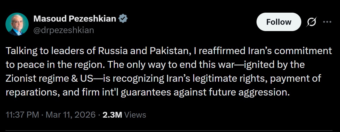The image size is (340, 132).
Task: Open Masoud Pezeshkian's profile picture
Action: point(17,24)
